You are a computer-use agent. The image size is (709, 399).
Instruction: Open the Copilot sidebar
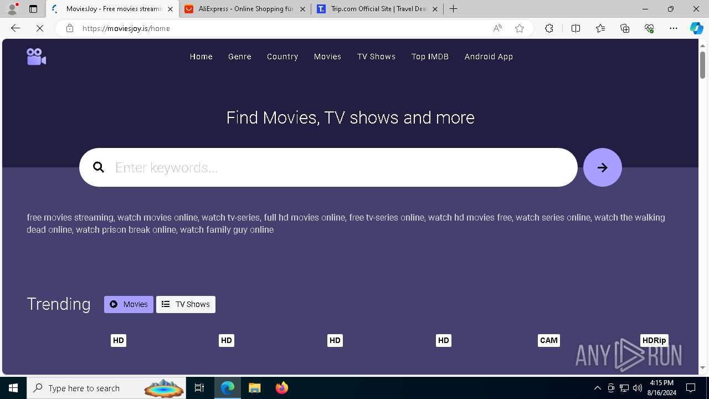tap(696, 28)
